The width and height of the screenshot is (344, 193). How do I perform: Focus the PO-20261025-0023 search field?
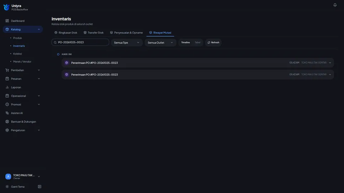point(80,42)
